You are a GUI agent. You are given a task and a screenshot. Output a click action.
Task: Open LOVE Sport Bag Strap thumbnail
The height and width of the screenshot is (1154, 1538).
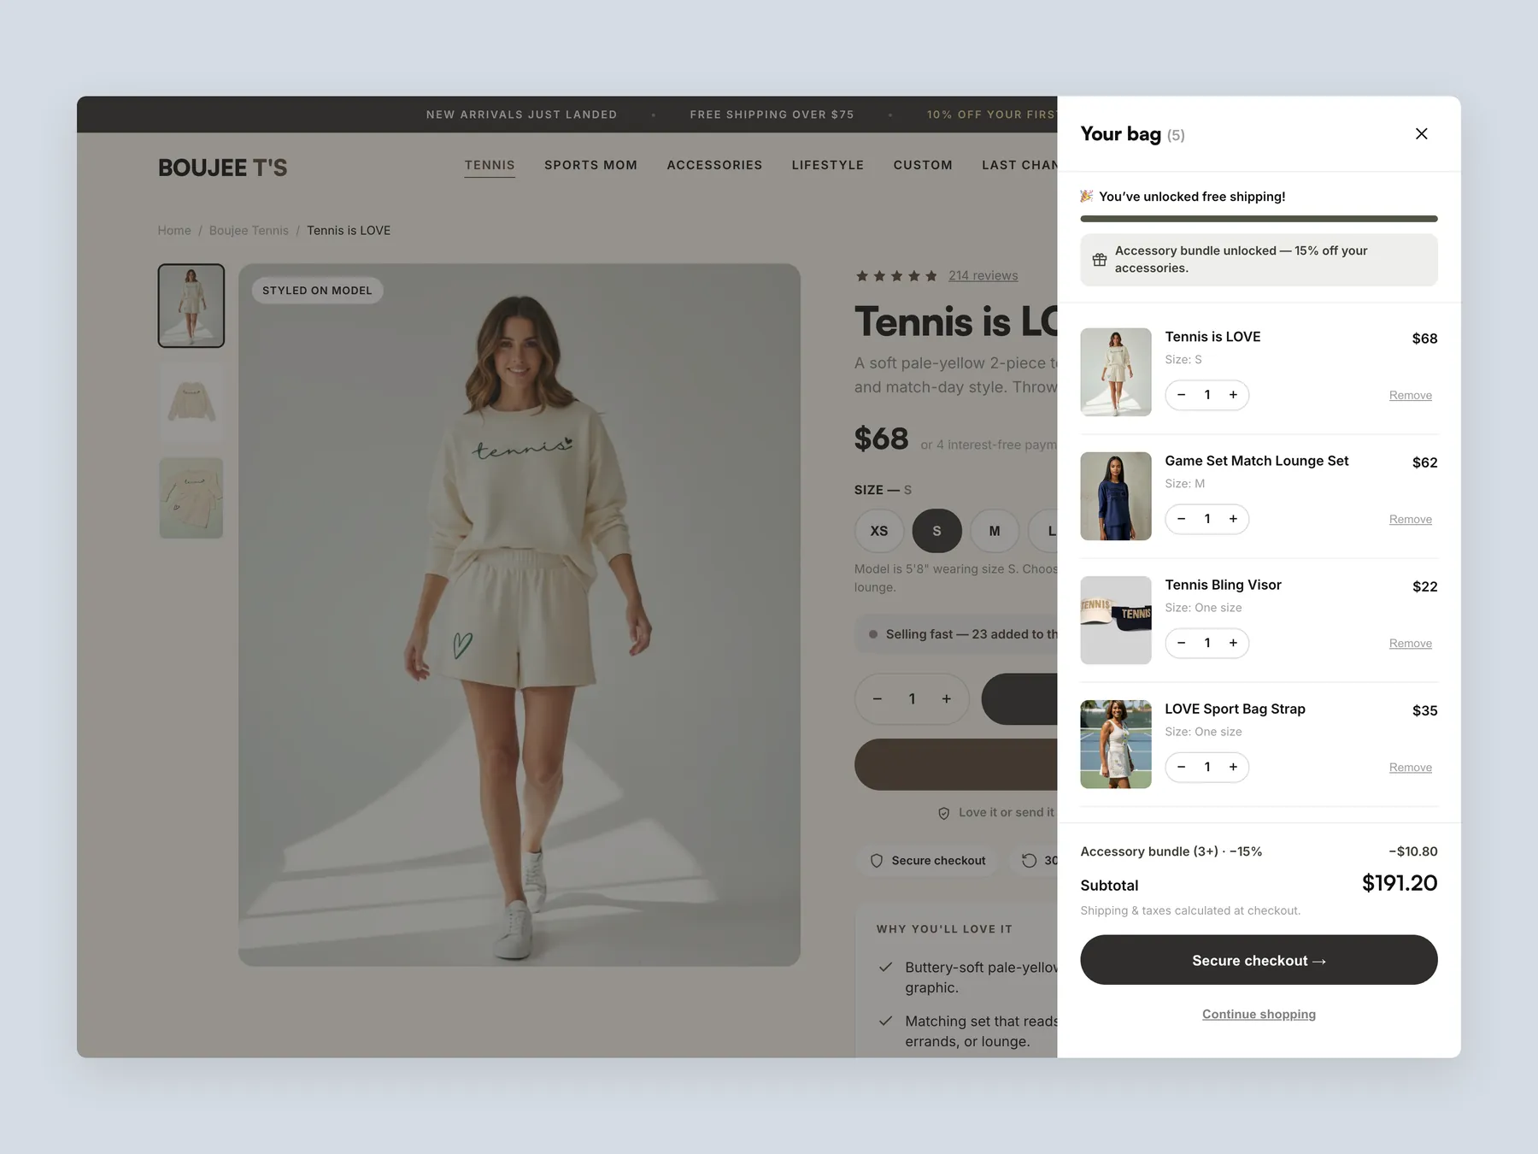click(1116, 744)
